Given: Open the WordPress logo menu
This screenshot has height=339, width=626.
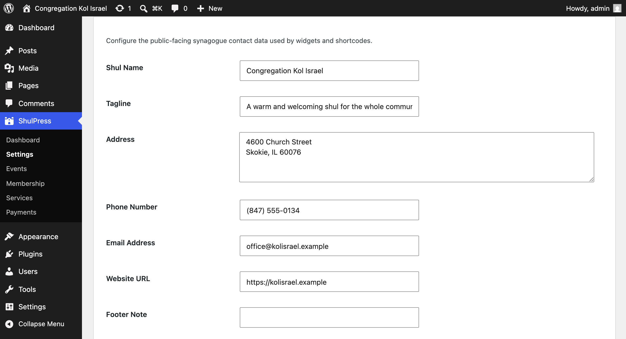Looking at the screenshot, I should click(9, 8).
